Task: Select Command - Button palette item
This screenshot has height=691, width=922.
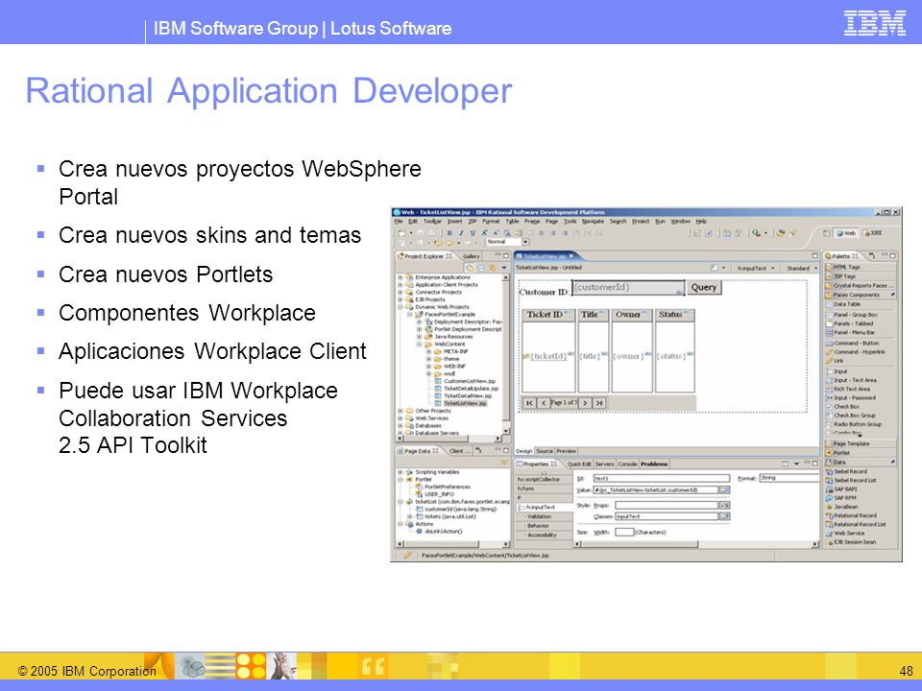Action: pyautogui.click(x=853, y=344)
